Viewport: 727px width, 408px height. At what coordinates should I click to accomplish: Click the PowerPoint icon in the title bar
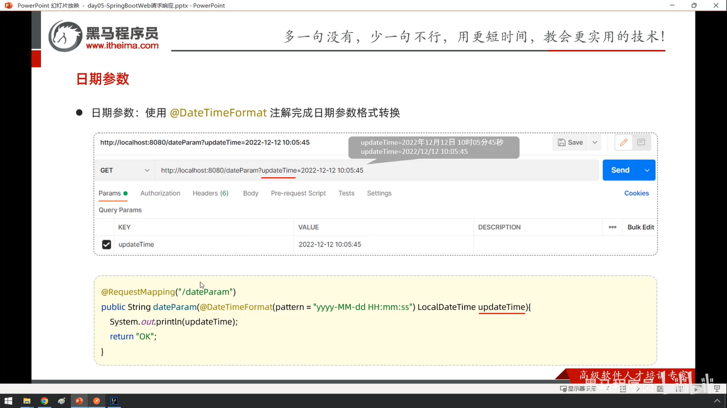(8, 5)
